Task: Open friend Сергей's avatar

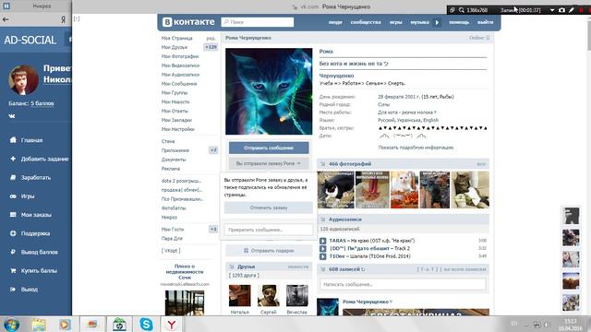Action: point(269,295)
